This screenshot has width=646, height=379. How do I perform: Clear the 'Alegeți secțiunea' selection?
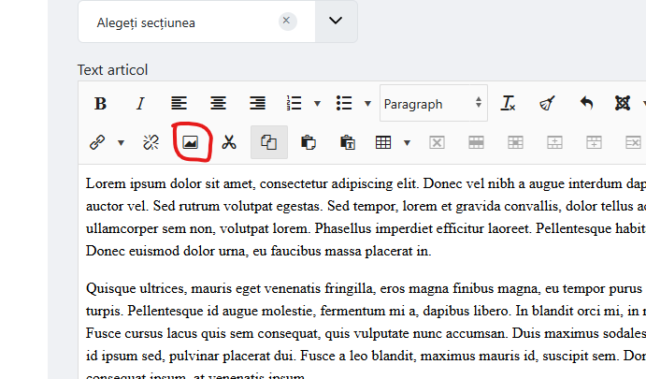coord(287,21)
